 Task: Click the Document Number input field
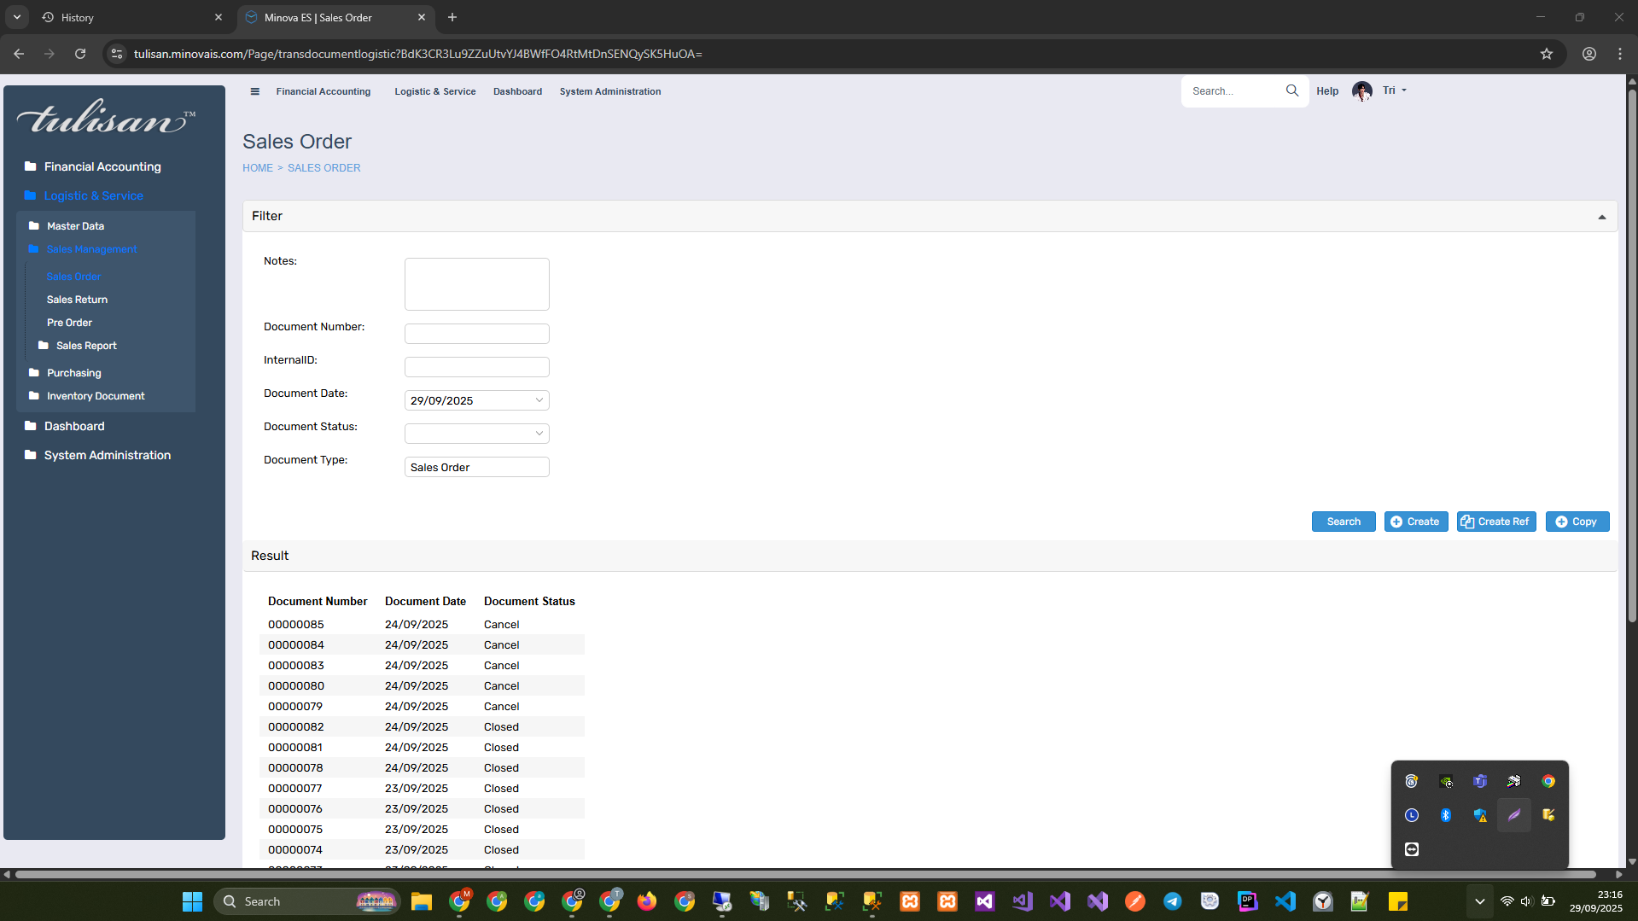(x=476, y=334)
